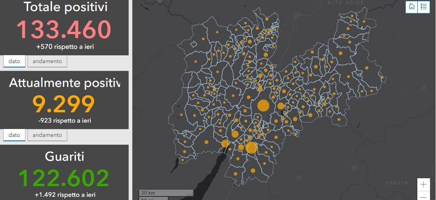Click the Guariti heading
The image size is (436, 200).
point(65,156)
